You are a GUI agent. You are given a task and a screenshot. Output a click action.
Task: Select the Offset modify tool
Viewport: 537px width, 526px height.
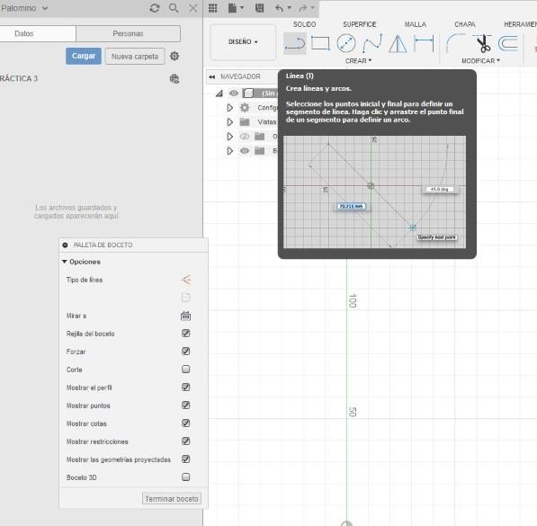(508, 43)
